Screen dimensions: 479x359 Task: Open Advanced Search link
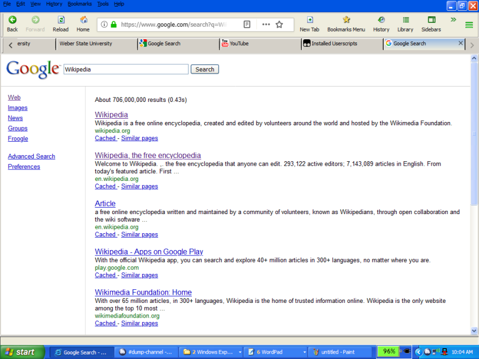coord(32,156)
